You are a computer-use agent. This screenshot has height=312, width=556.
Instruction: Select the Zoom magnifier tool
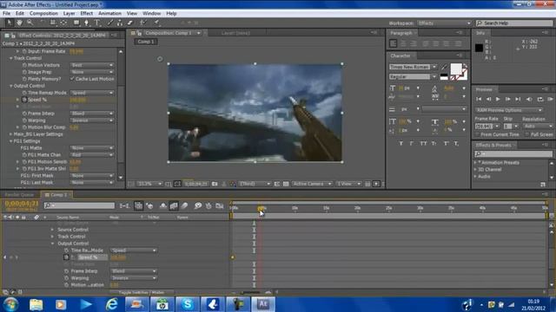coord(30,23)
